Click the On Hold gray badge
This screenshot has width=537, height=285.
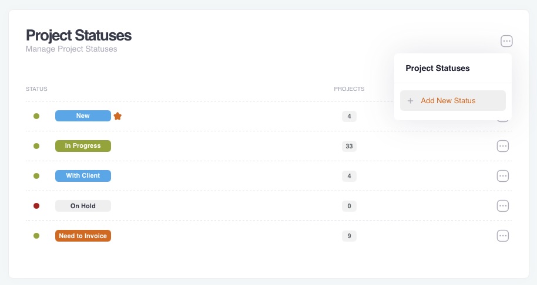pyautogui.click(x=83, y=206)
